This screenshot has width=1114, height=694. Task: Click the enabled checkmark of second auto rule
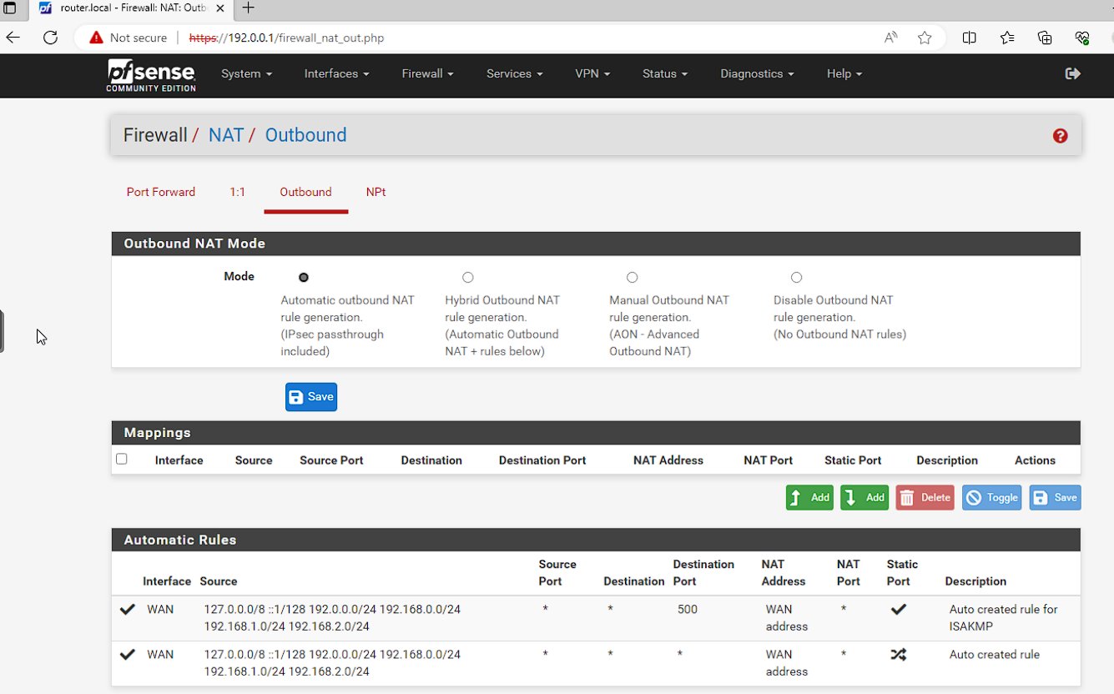(128, 655)
